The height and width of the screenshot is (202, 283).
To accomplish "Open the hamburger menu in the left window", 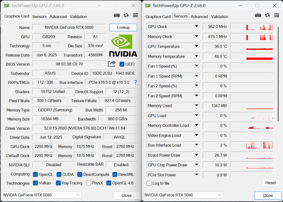I will click(x=135, y=16).
